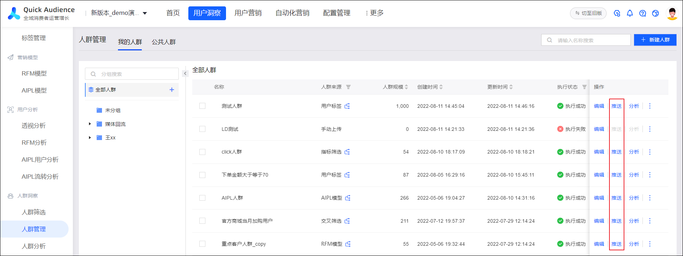This screenshot has height=256, width=683.
Task: Open the three-dot menu for LD测试 row
Action: 650,129
